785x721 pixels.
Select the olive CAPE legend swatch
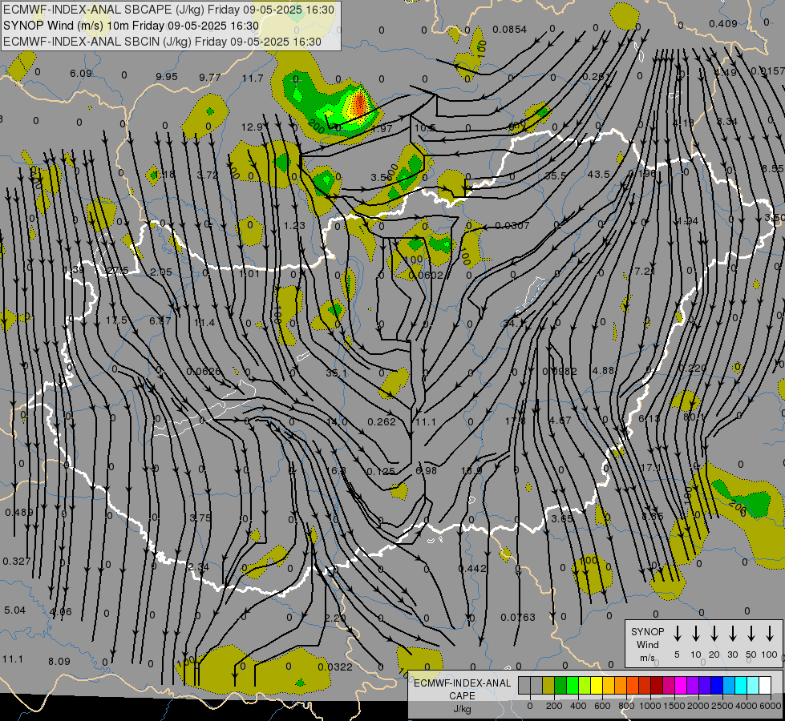point(548,686)
